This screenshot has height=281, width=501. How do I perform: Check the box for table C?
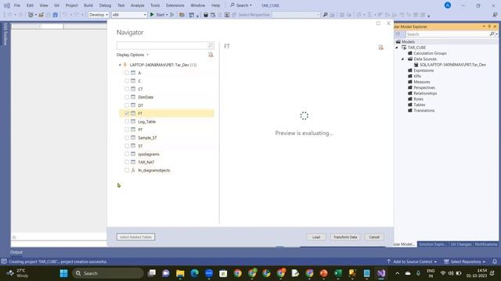pyautogui.click(x=127, y=81)
